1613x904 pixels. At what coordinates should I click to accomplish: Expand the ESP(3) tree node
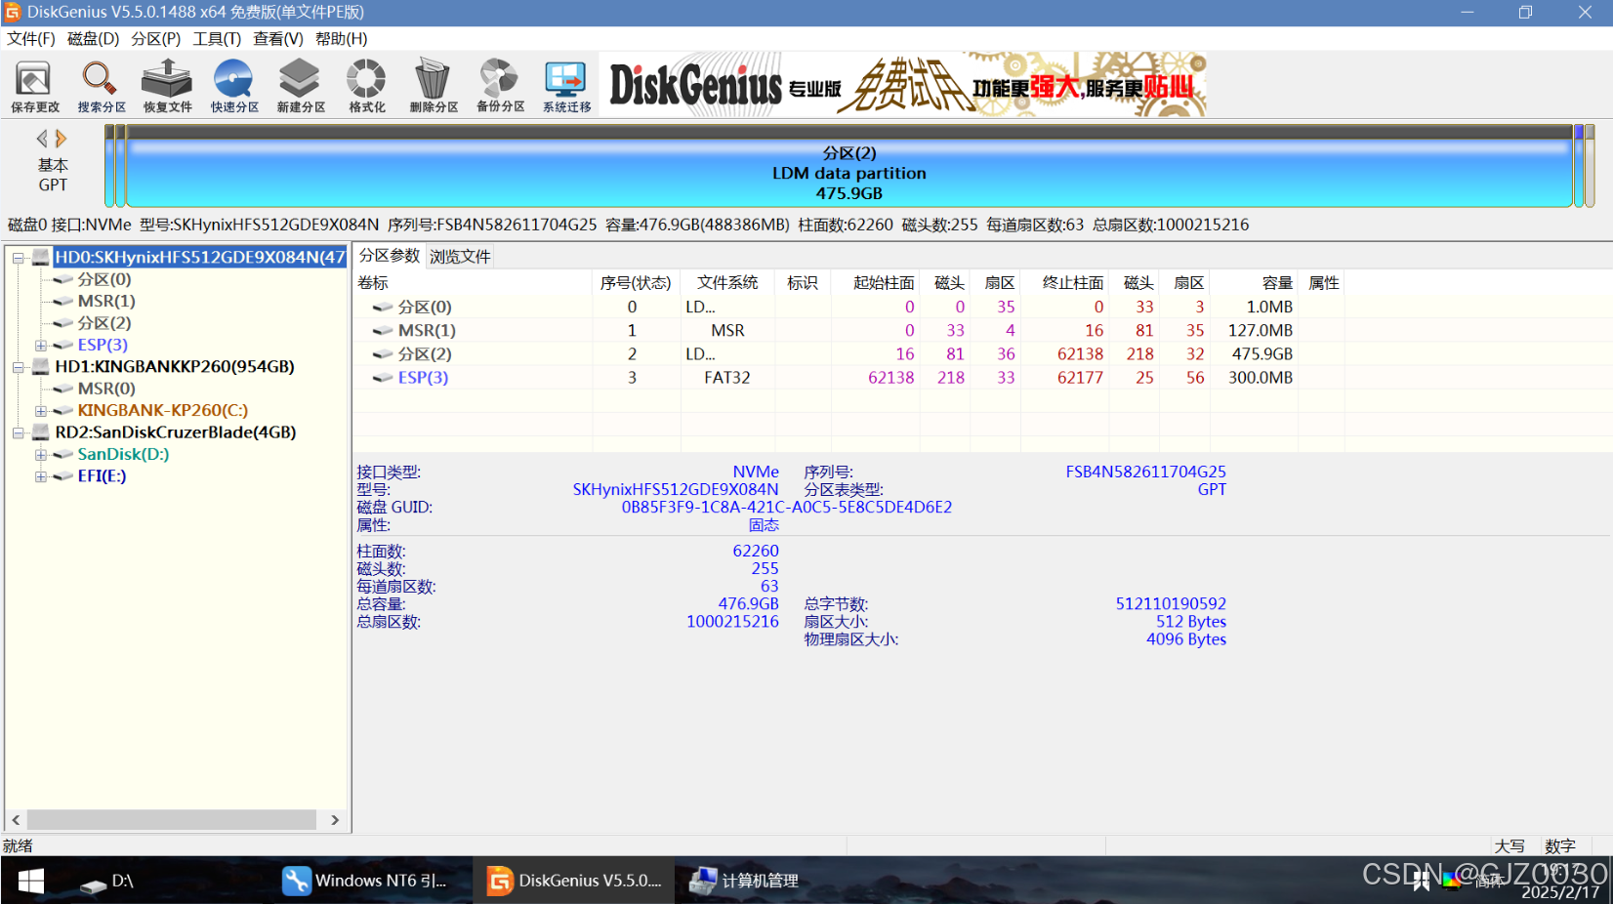[41, 346]
